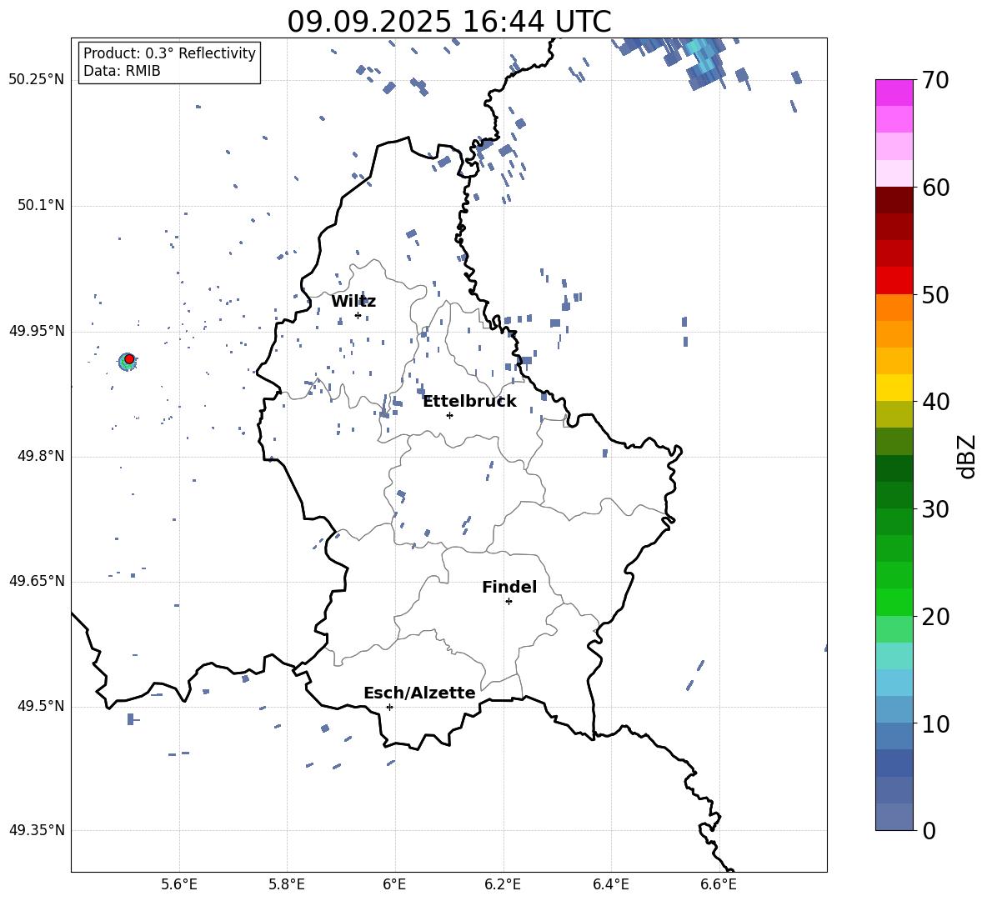The width and height of the screenshot is (987, 901).
Task: Click the magenta top colorbar segment
Action: 894,93
